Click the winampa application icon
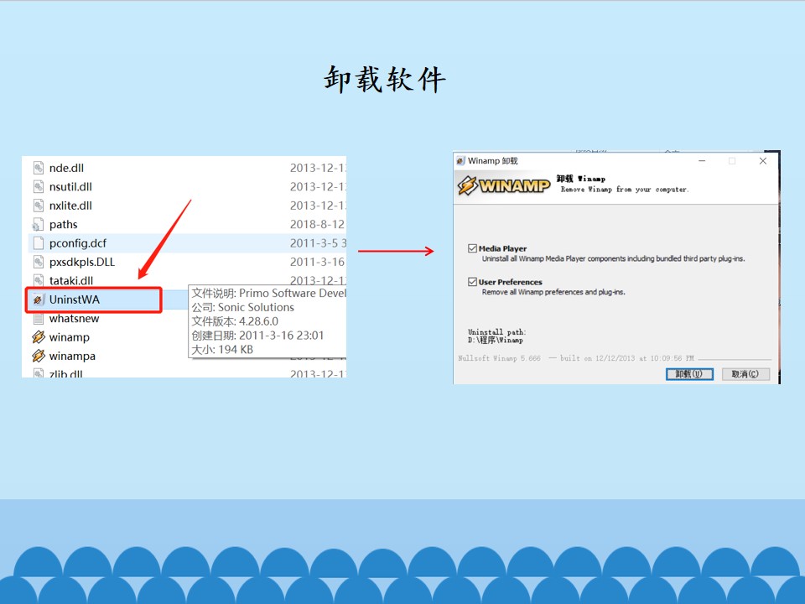Viewport: 805px width, 604px height. (39, 356)
